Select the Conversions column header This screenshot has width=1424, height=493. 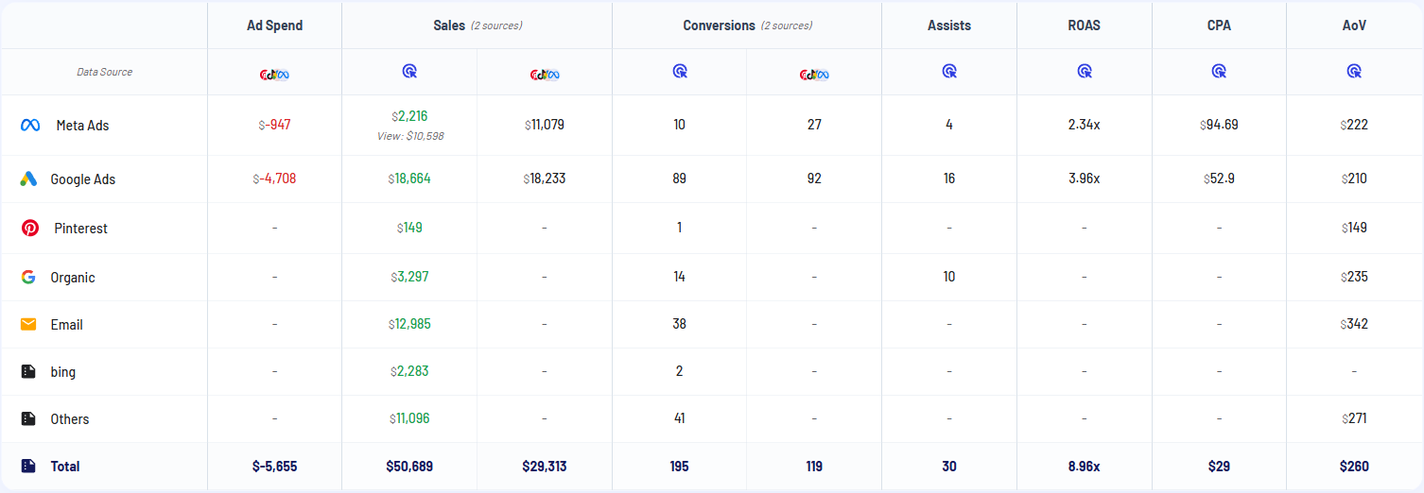719,25
